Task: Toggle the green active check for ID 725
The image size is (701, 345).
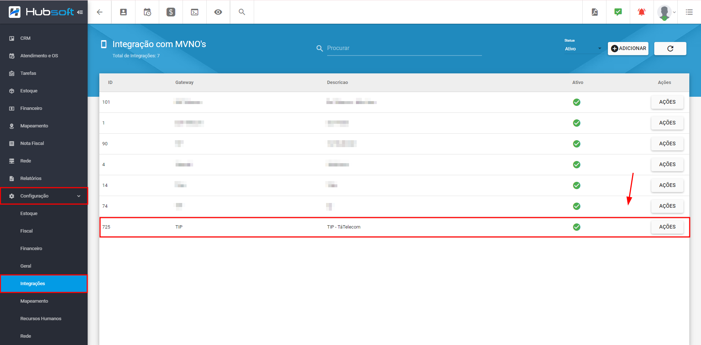Action: coord(576,227)
